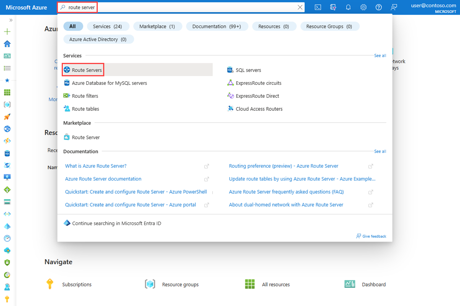Viewport: 460px width, 306px height.
Task: Filter results by Documentation (99+)
Action: pyautogui.click(x=217, y=26)
